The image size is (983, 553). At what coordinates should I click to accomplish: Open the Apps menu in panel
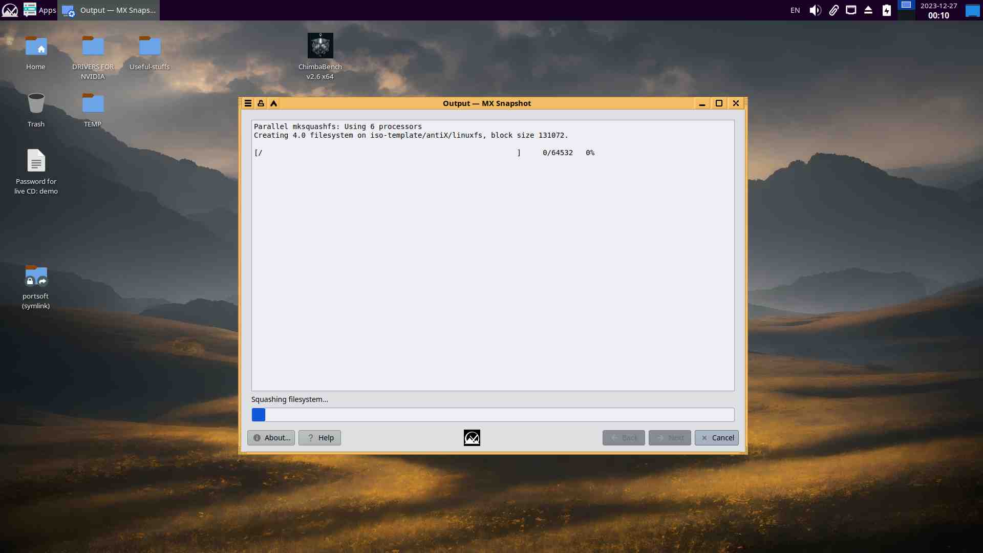[40, 10]
